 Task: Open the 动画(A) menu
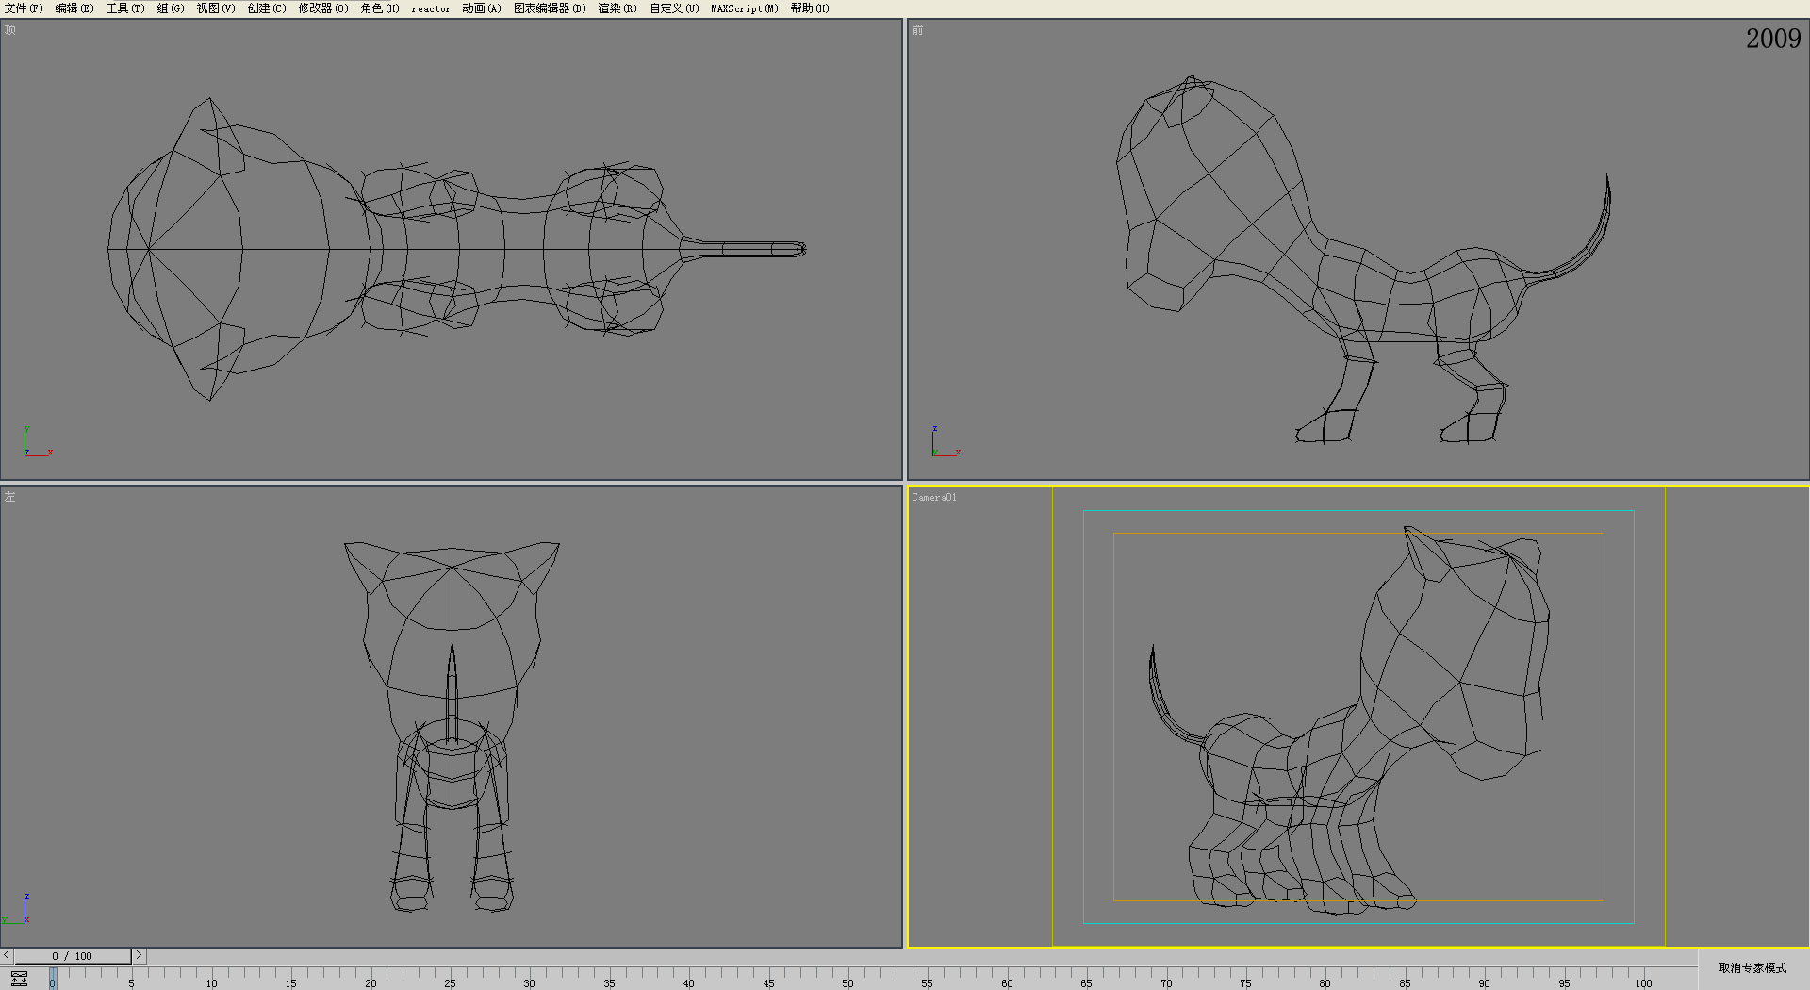click(482, 8)
